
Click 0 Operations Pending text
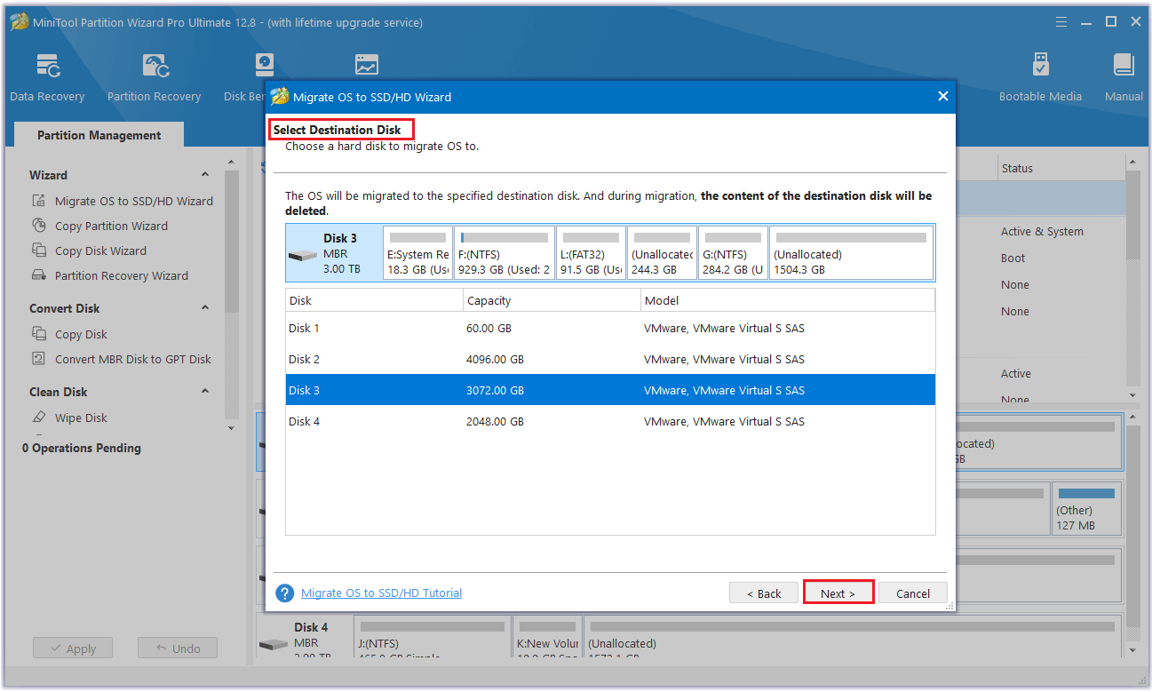[x=82, y=448]
